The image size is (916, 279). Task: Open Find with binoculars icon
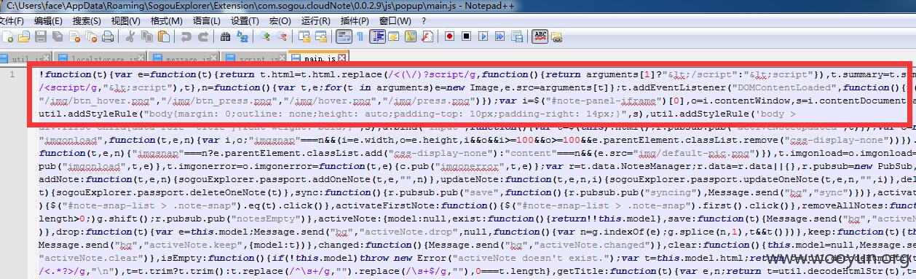coord(225,36)
